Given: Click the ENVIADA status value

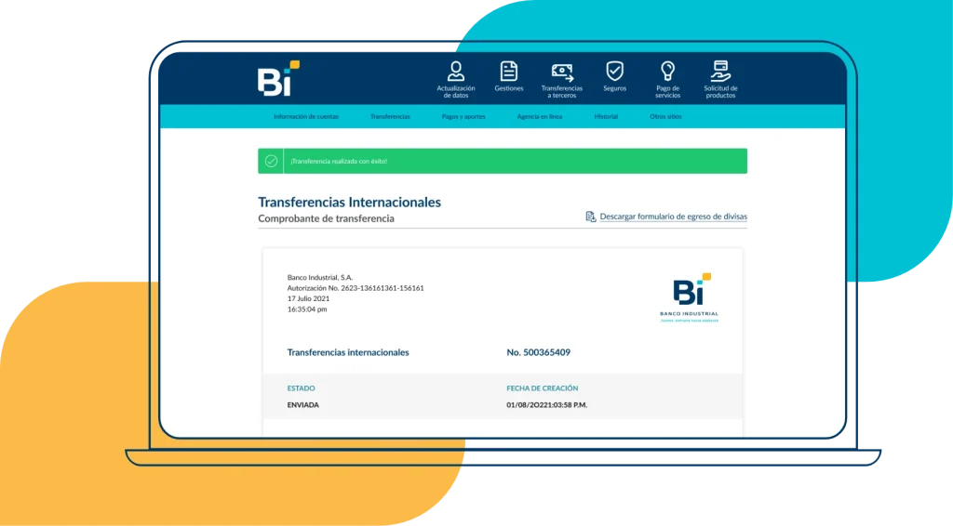Looking at the screenshot, I should point(303,405).
